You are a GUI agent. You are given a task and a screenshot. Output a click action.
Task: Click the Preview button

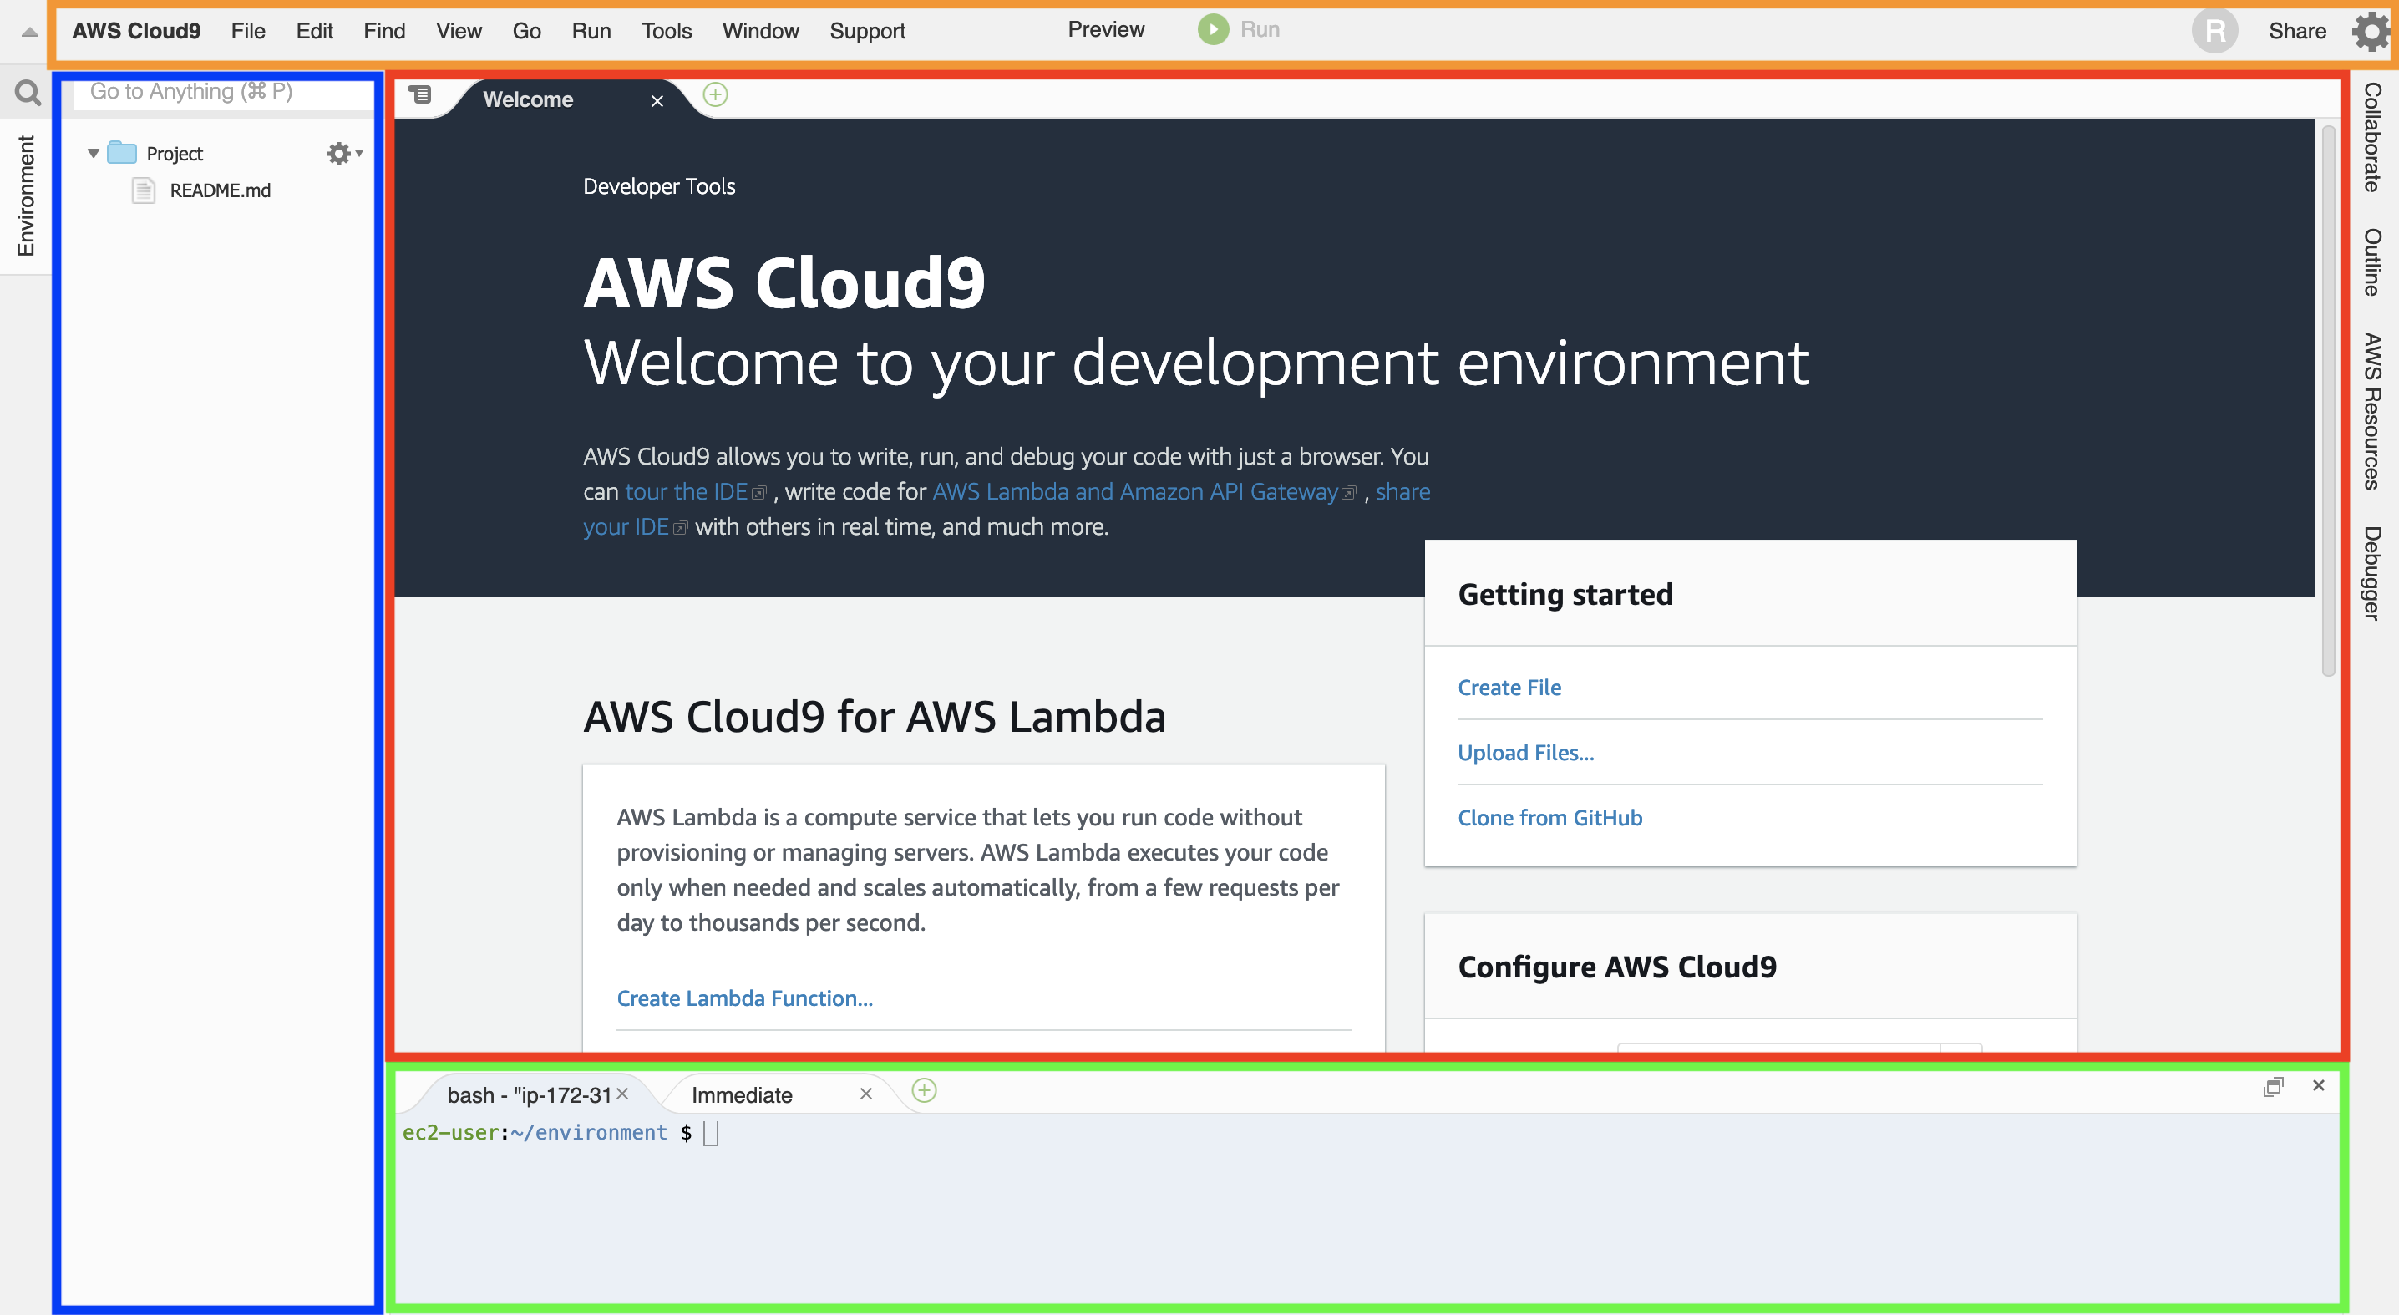coord(1104,29)
